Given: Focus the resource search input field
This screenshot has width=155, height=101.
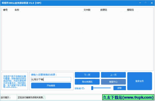Looking at the screenshot, I should point(51,80).
